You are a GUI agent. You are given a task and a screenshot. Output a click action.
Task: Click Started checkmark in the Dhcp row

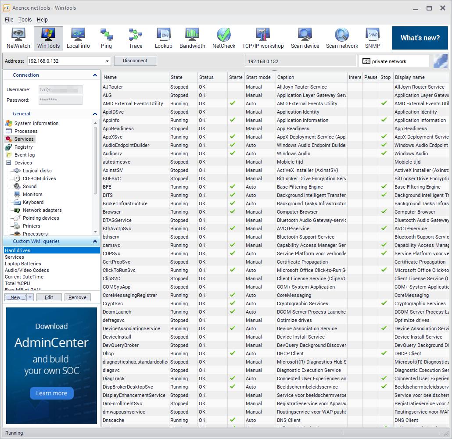click(x=233, y=353)
